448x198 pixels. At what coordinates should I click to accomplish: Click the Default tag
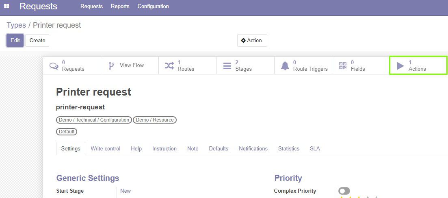coord(67,132)
